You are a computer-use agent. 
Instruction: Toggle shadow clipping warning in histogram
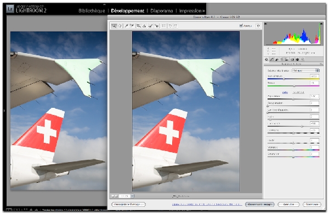point(265,24)
